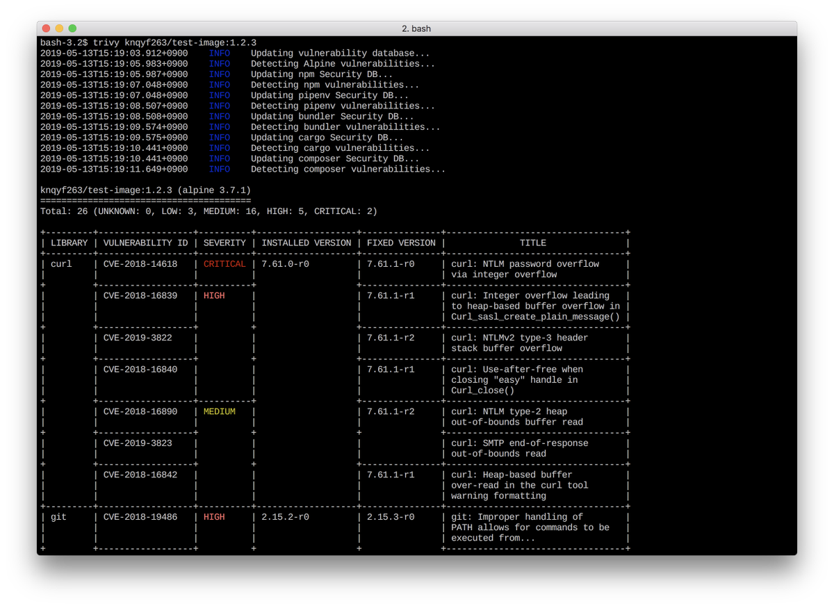Click INFO on the 15:19:05.983 log line

pyautogui.click(x=220, y=64)
